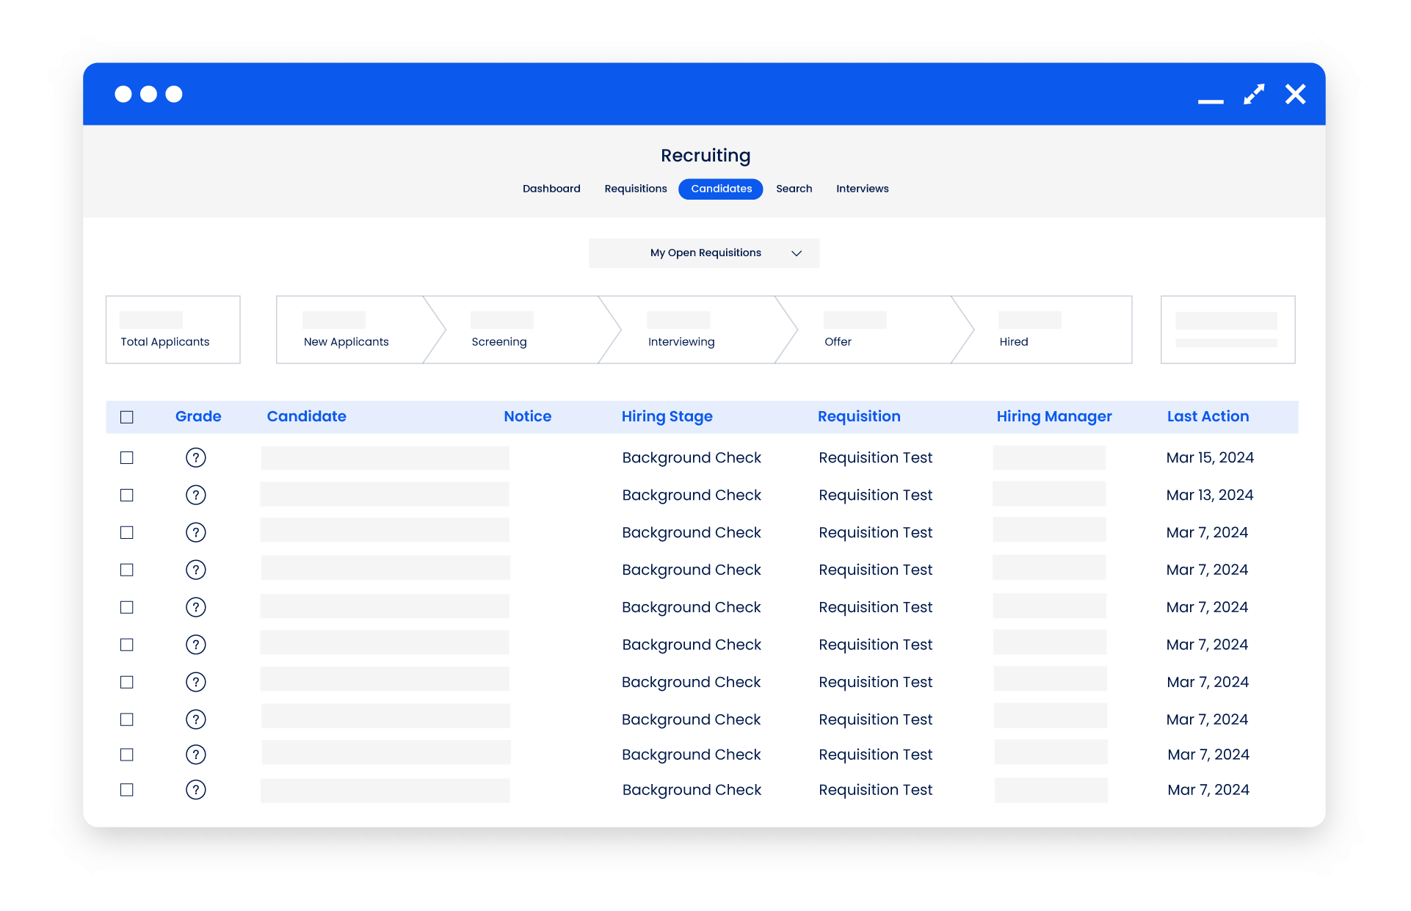Screen dimensions: 1411x911
Task: Click the grade question icon in last row
Action: pos(195,790)
